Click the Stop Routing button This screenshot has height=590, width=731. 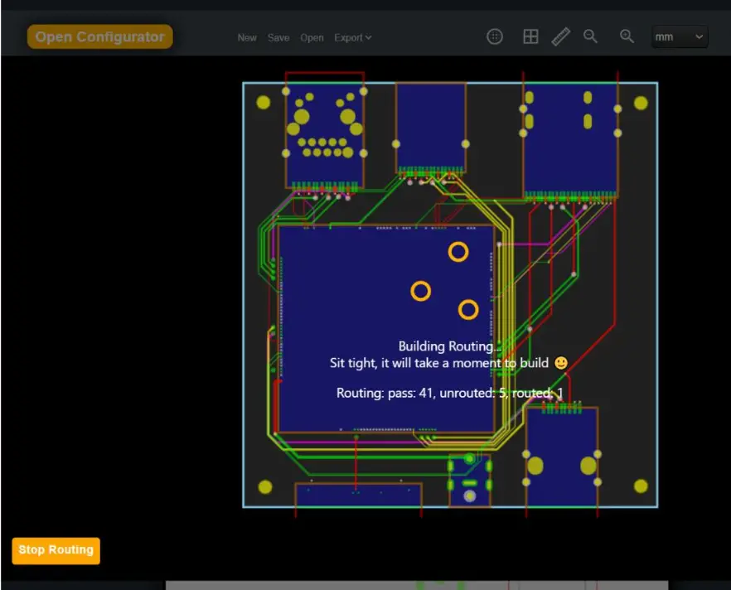(x=56, y=550)
